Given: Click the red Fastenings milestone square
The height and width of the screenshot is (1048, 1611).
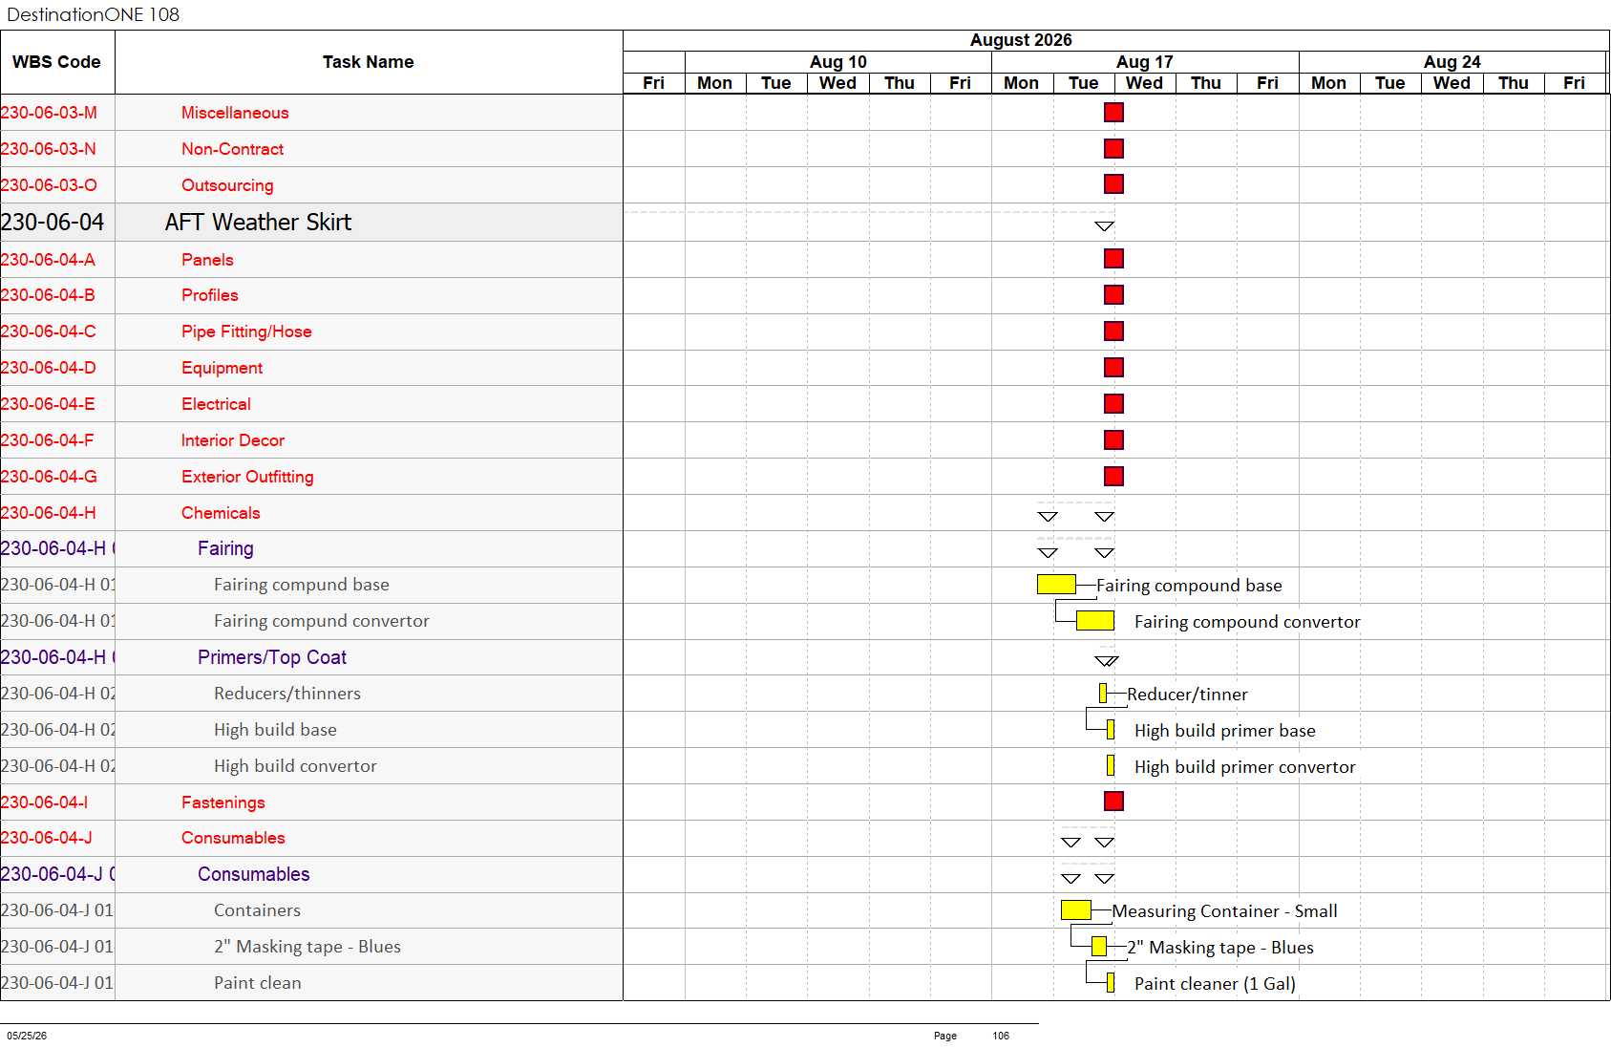Looking at the screenshot, I should (1113, 802).
